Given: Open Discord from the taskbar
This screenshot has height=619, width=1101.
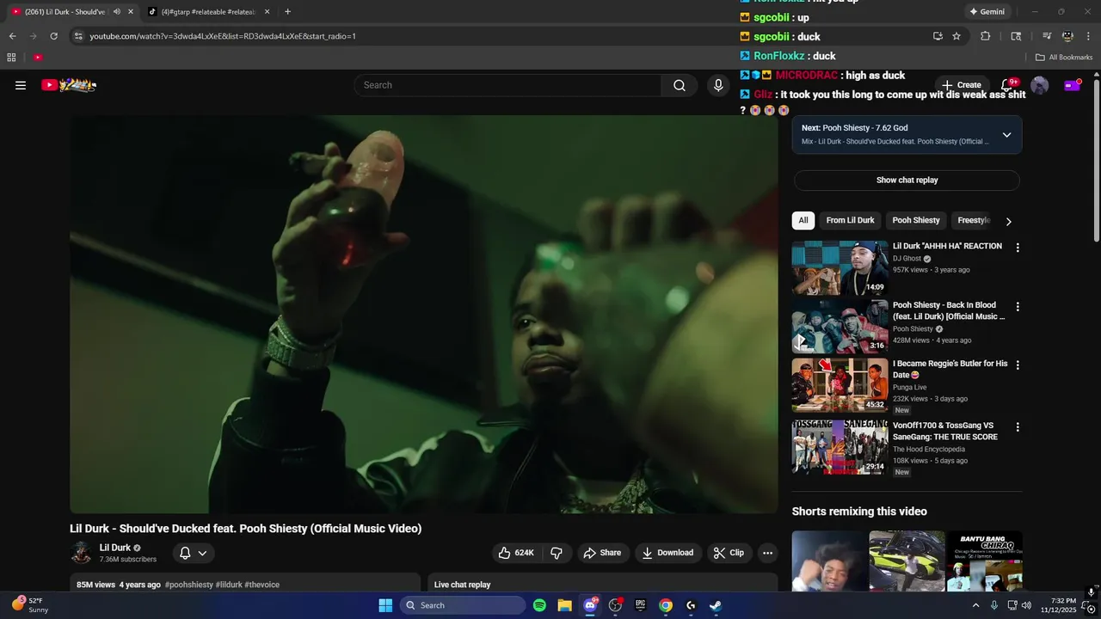Looking at the screenshot, I should click(x=590, y=605).
